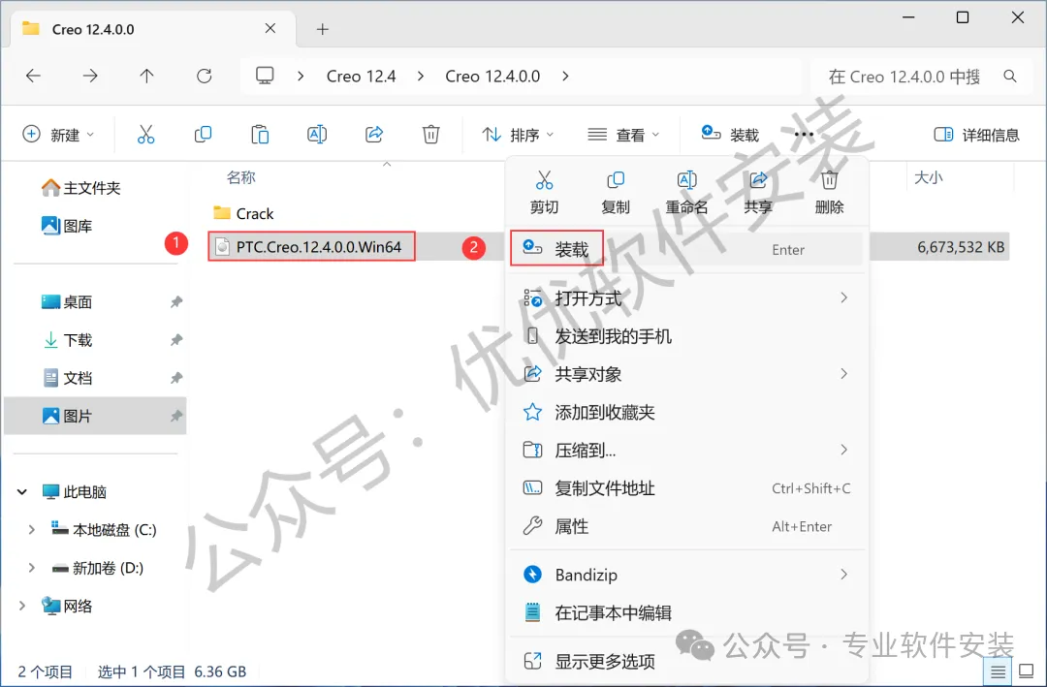Open the three-dot more options menu
Screen dimensions: 1047x687
pos(804,134)
